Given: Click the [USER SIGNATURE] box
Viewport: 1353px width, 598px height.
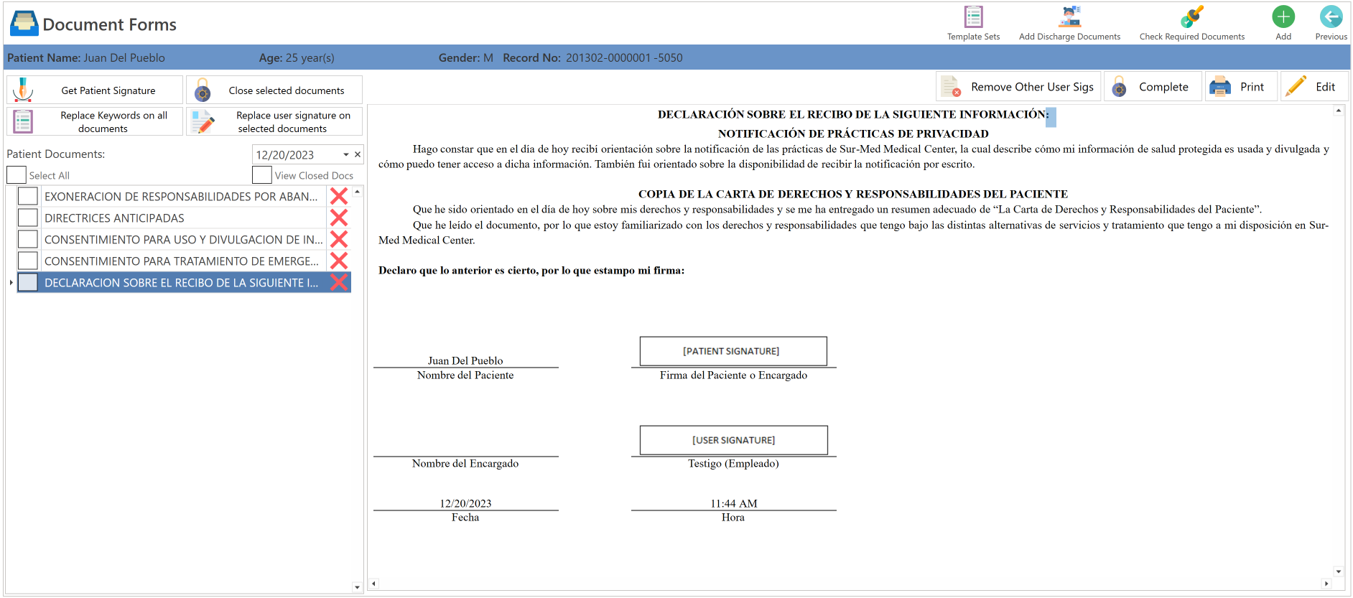Looking at the screenshot, I should (733, 440).
